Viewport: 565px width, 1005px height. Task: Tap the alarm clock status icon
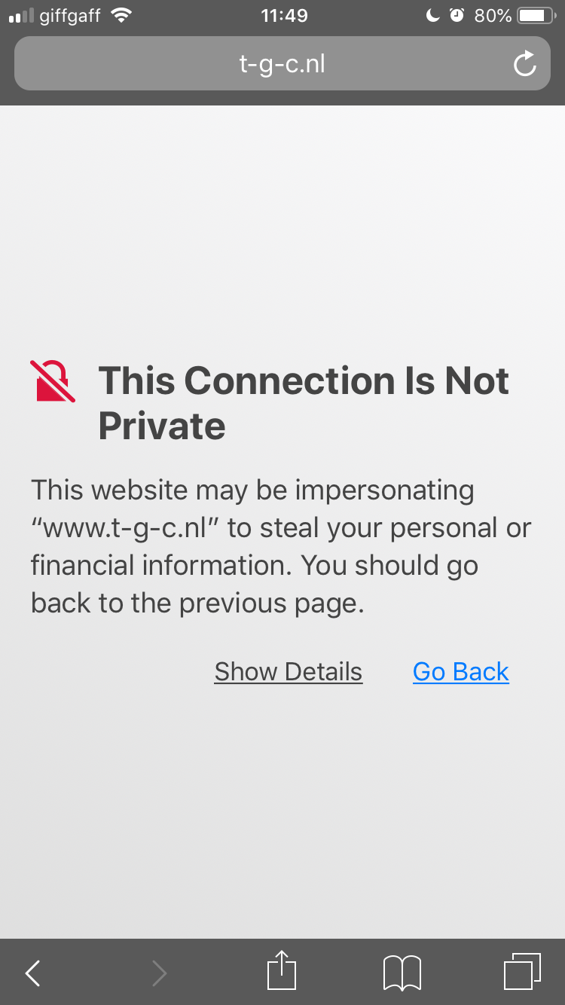pyautogui.click(x=457, y=15)
